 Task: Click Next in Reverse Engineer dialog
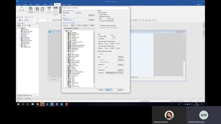tap(108, 90)
